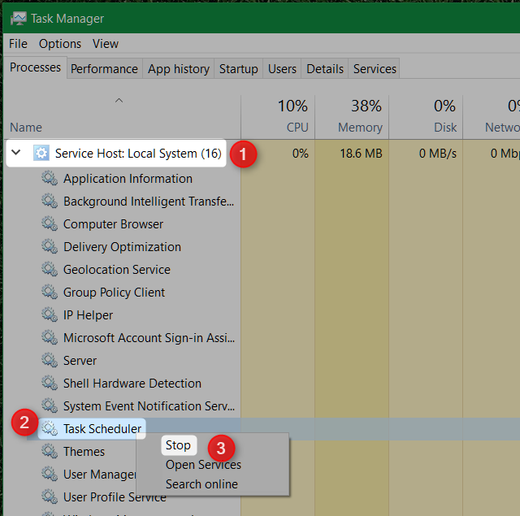The height and width of the screenshot is (516, 520).
Task: Click the IP Helper service icon
Action: [50, 315]
